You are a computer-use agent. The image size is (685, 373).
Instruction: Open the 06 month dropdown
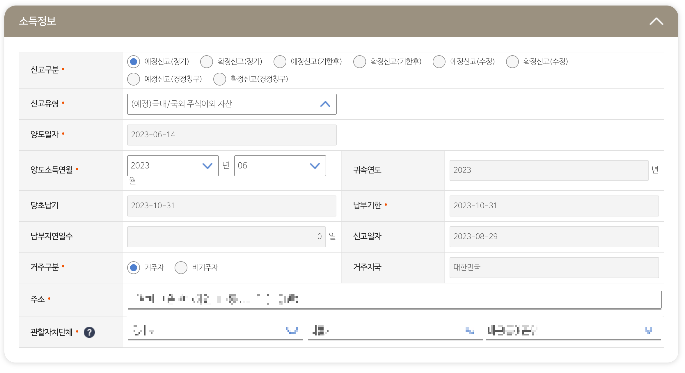coord(280,166)
